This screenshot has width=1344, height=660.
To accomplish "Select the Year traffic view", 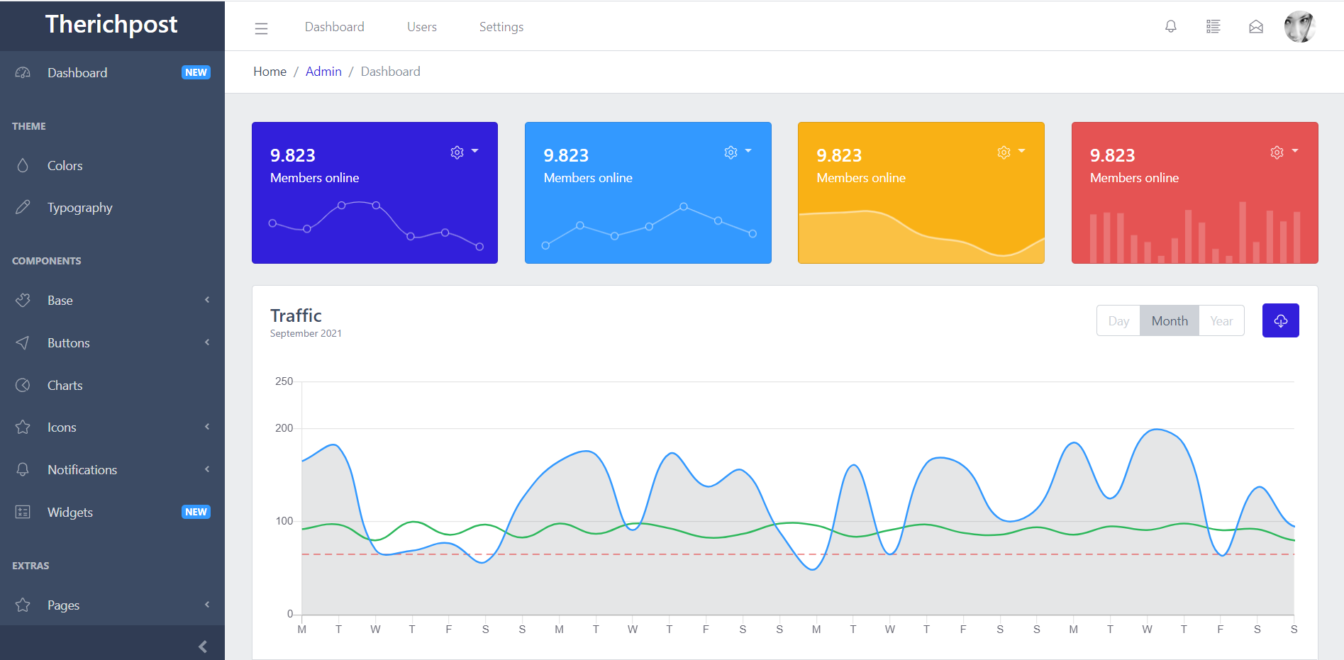I will coord(1221,320).
